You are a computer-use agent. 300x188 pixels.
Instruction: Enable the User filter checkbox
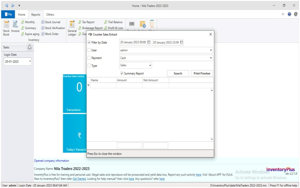click(89, 50)
